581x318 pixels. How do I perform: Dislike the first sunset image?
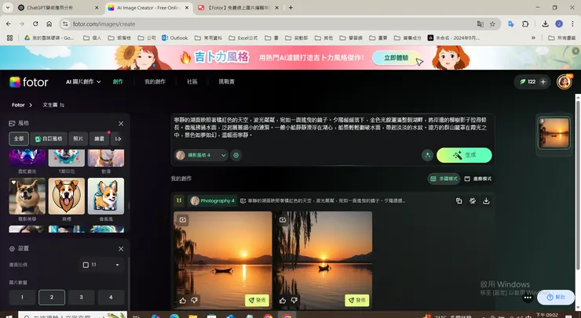[194, 300]
